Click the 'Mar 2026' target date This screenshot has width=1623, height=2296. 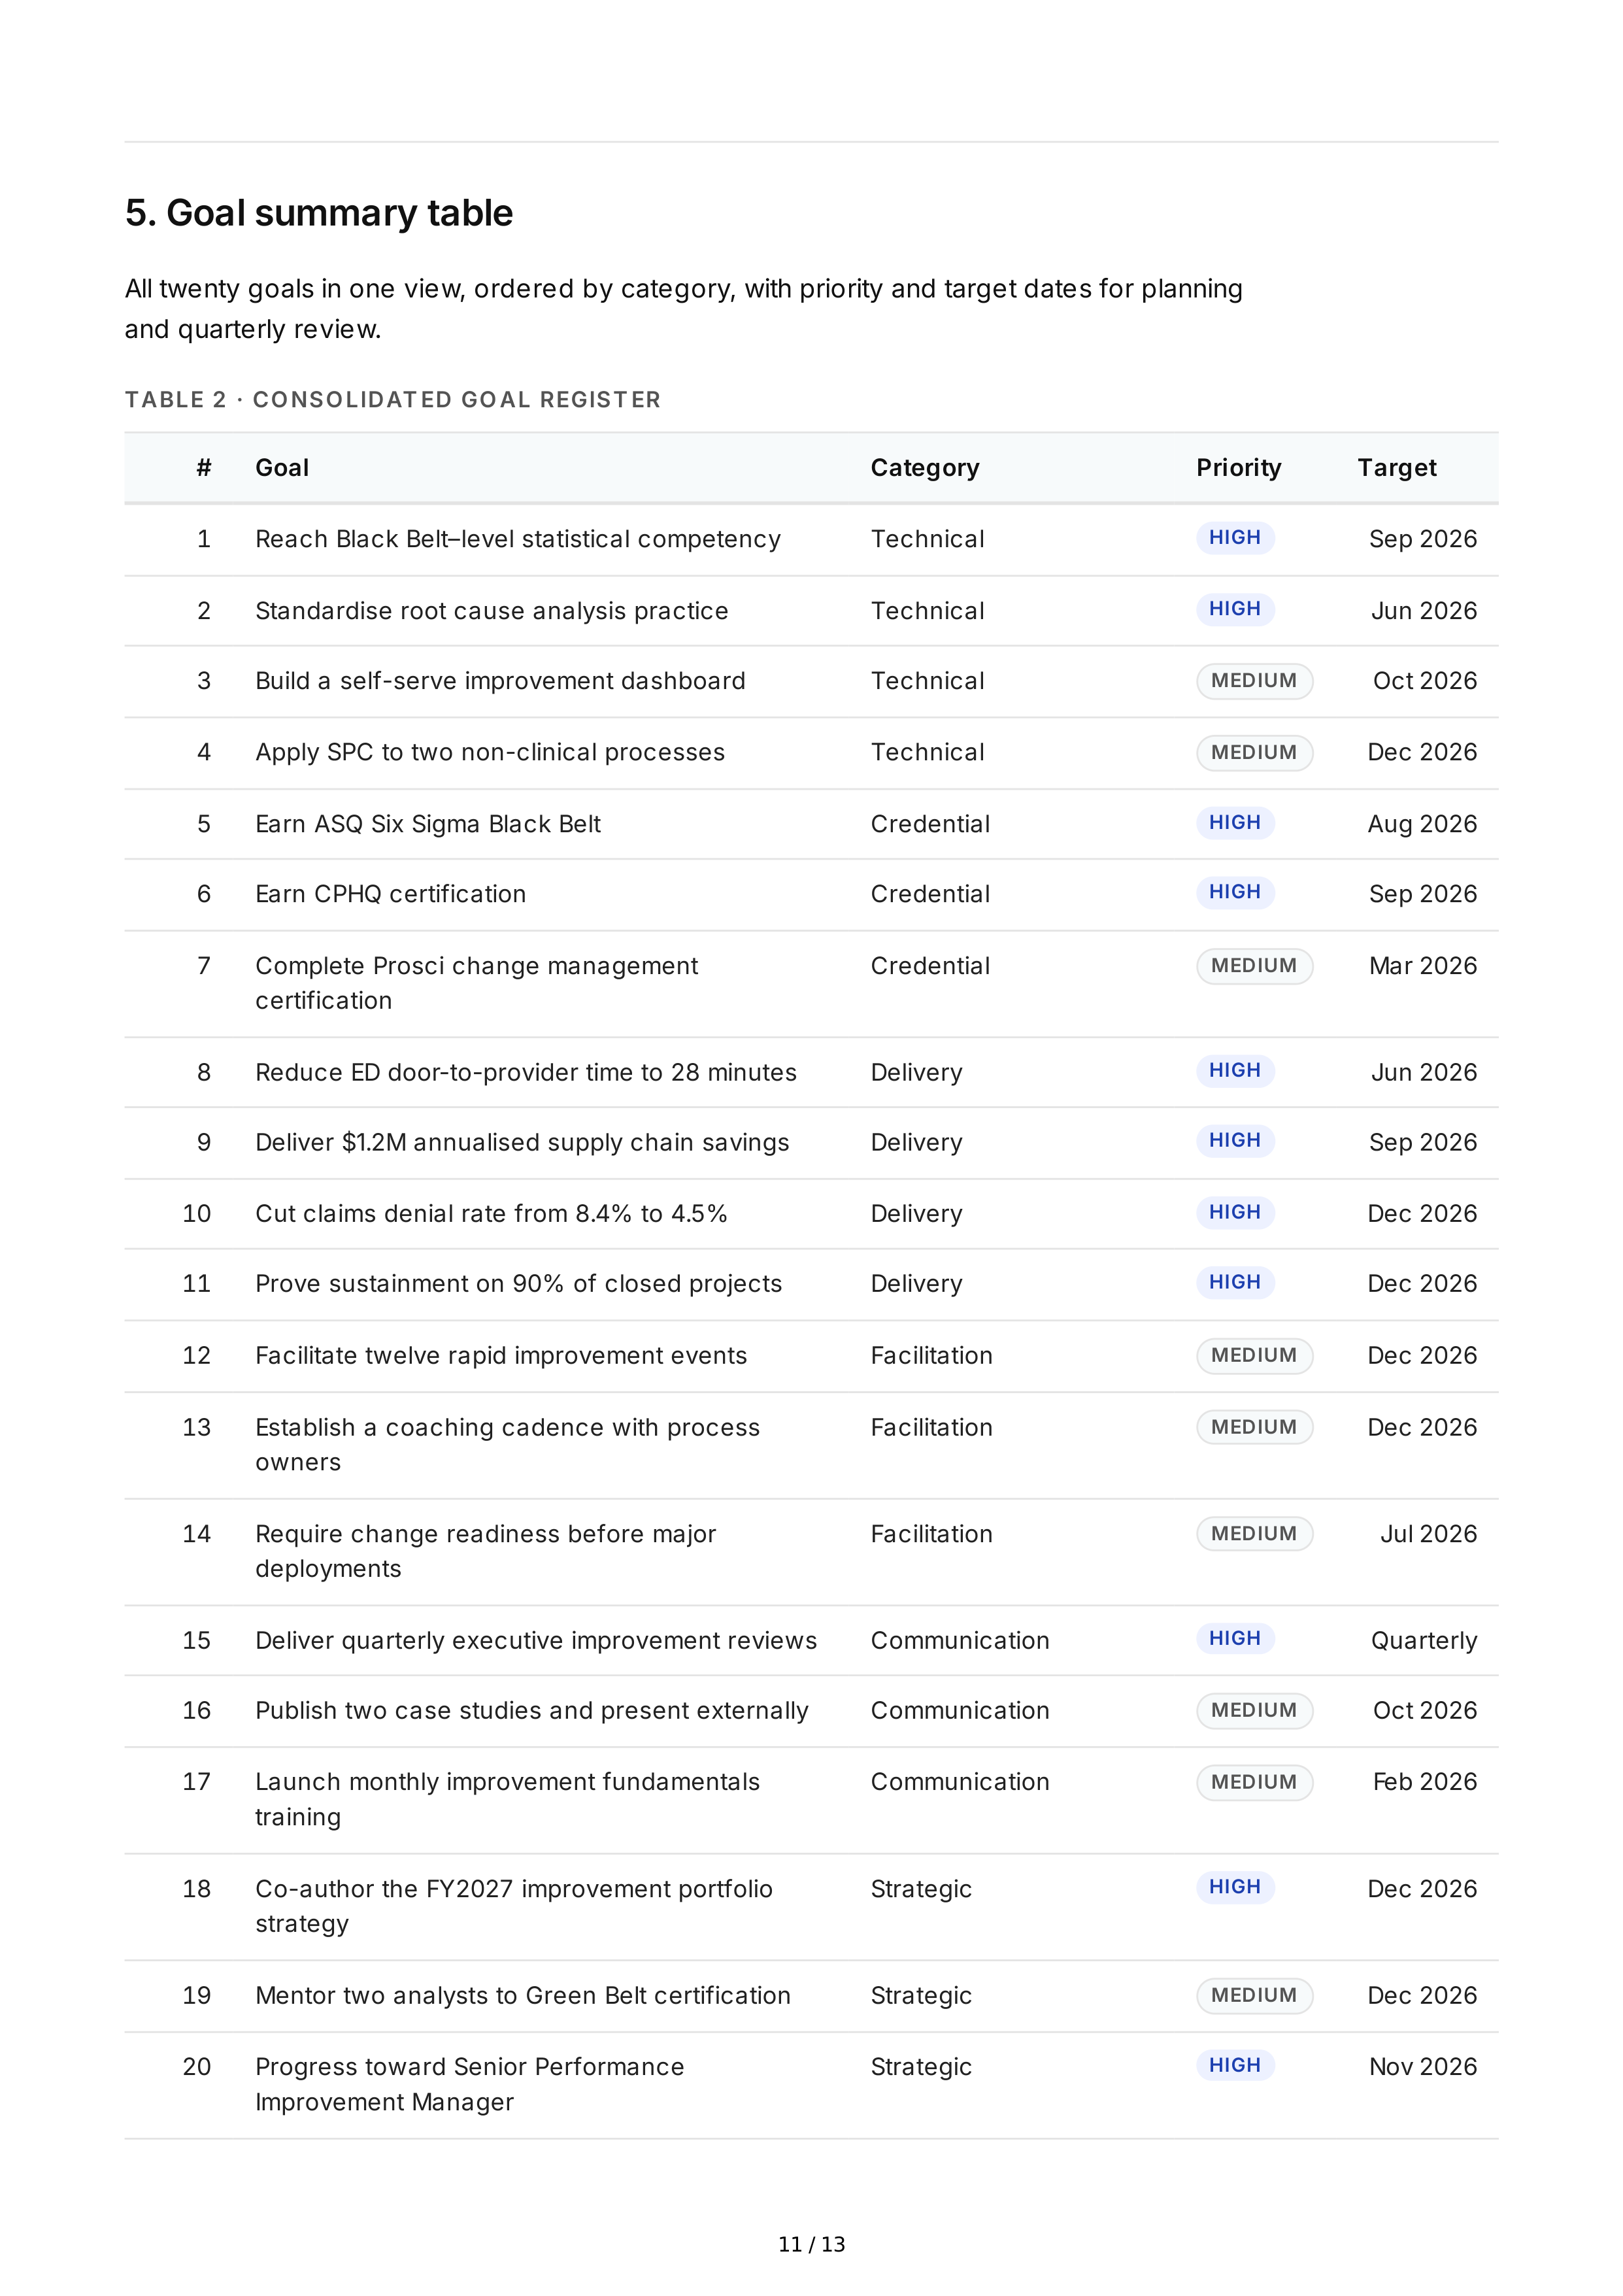click(1423, 966)
